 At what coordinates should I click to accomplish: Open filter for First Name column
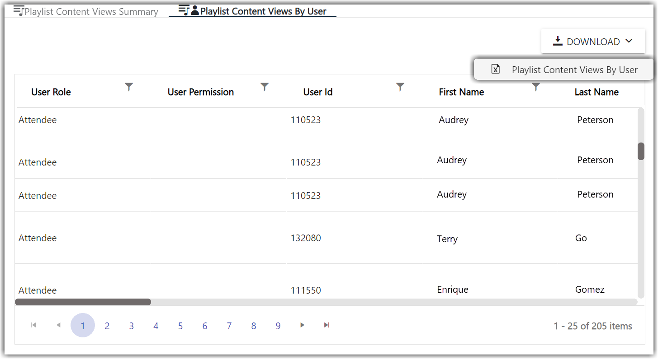[x=536, y=87]
